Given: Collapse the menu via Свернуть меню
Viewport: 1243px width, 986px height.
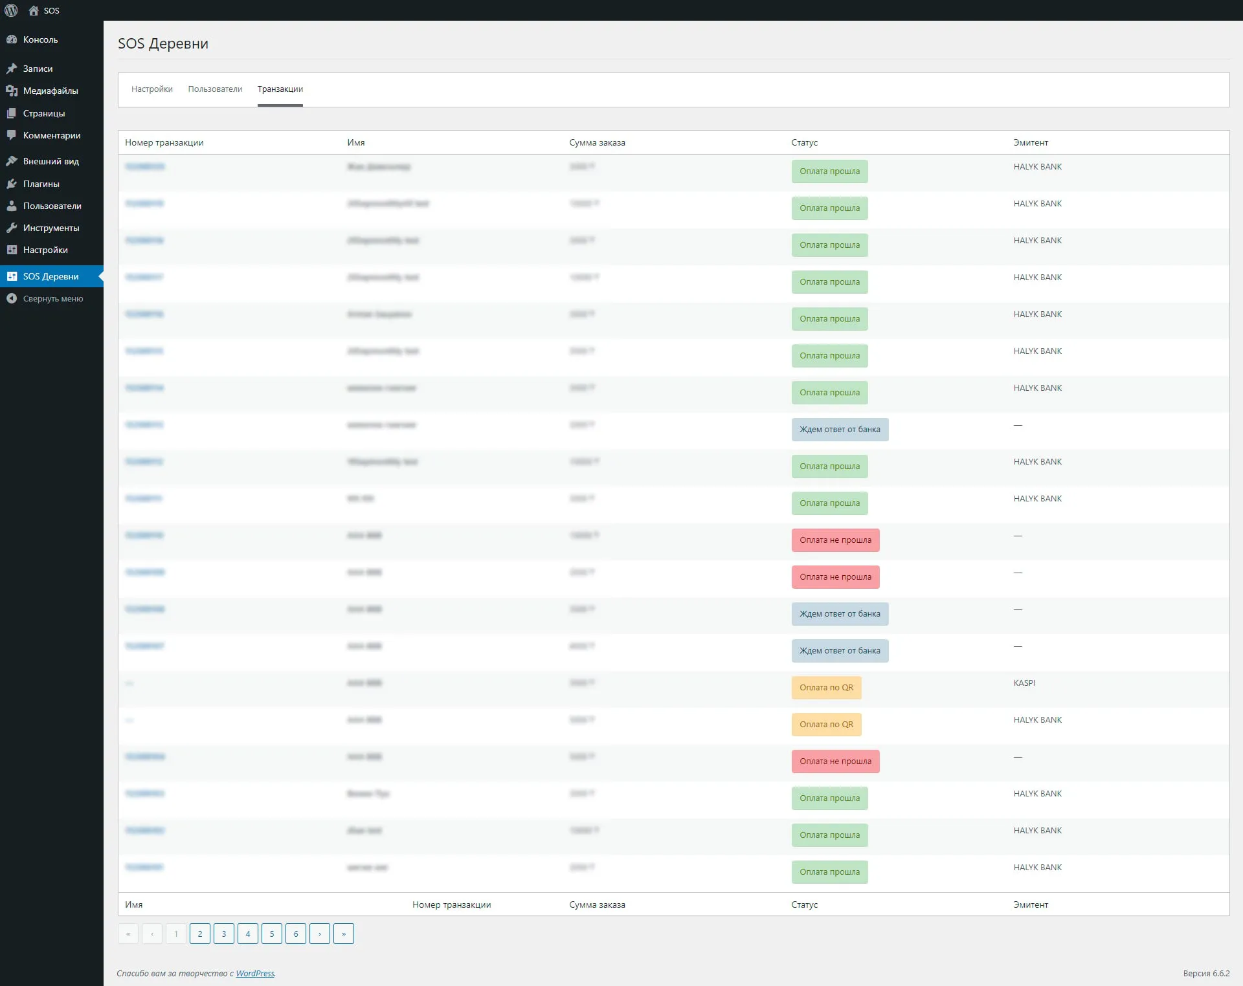Looking at the screenshot, I should [x=52, y=298].
